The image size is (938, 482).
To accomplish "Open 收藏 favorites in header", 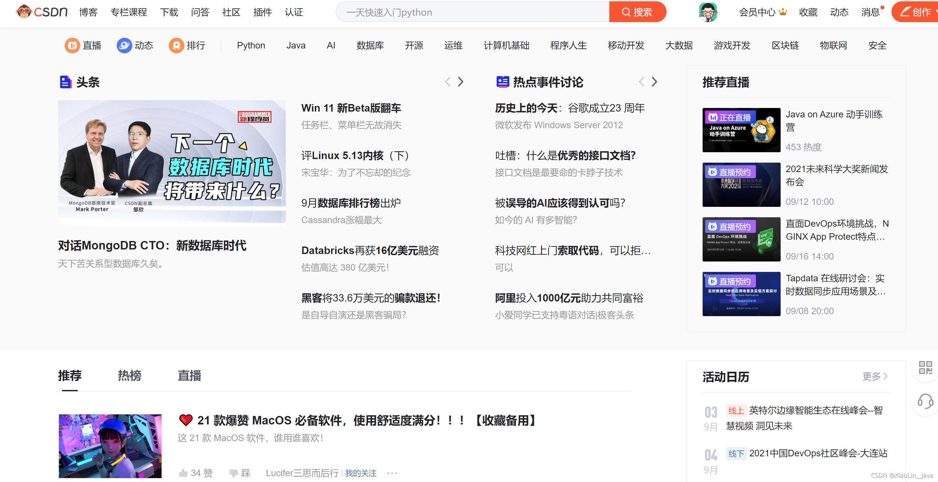I will pos(808,12).
